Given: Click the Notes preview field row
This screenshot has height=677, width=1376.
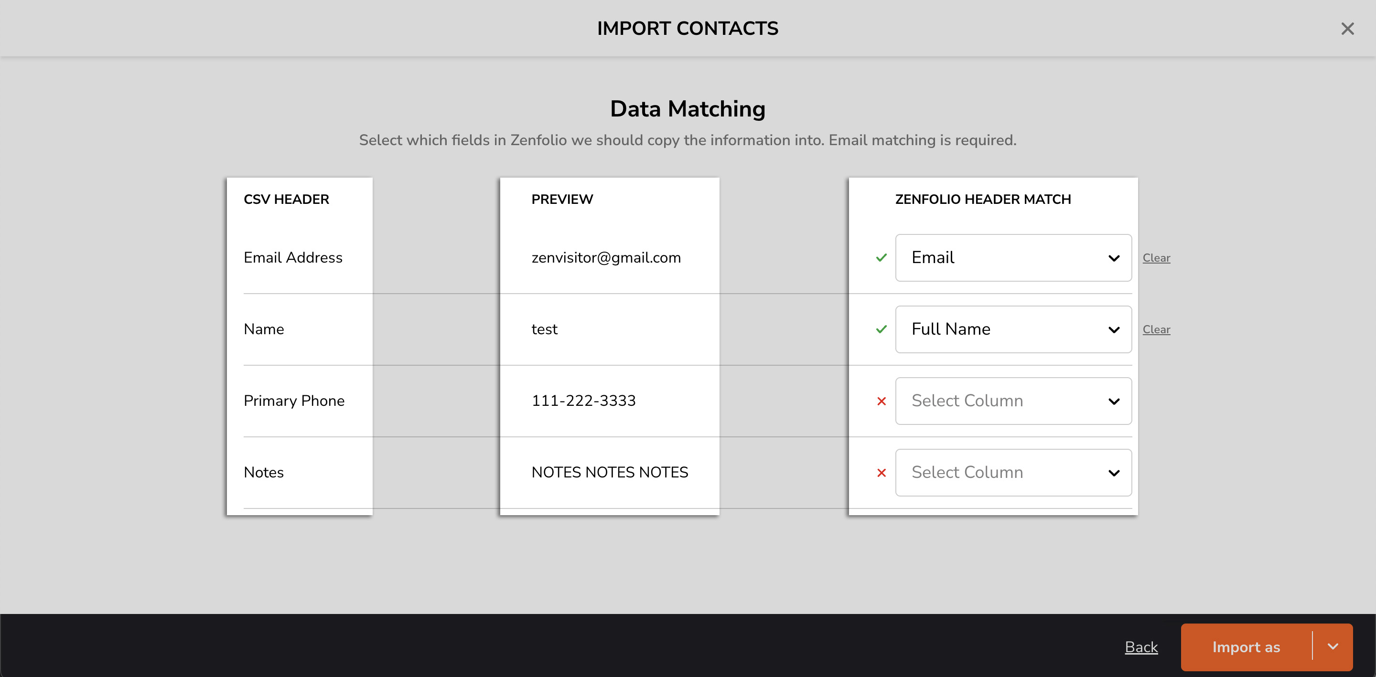Looking at the screenshot, I should 609,472.
